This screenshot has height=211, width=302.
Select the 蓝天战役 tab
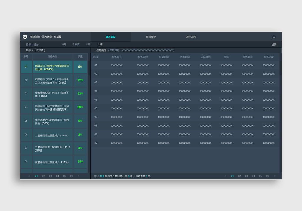[x=111, y=37]
